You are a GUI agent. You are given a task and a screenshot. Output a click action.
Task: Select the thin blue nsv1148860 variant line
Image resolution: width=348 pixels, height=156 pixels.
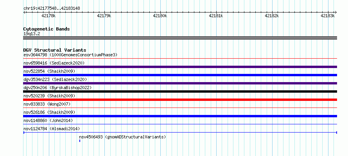click(x=180, y=124)
